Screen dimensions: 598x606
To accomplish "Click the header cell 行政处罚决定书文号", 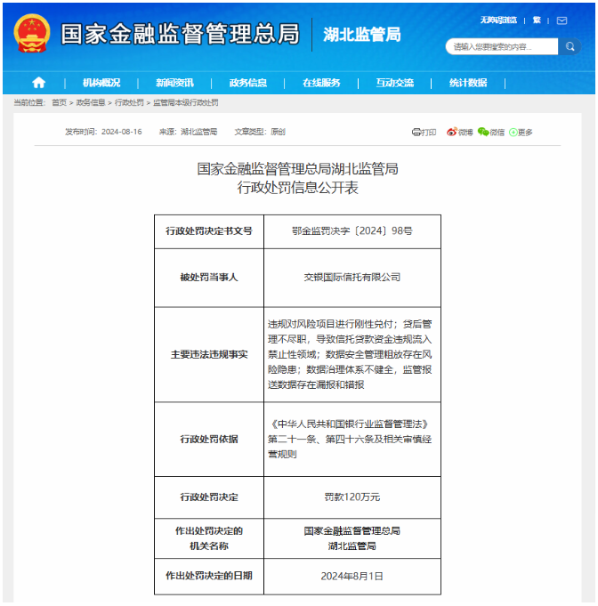I will coord(209,231).
